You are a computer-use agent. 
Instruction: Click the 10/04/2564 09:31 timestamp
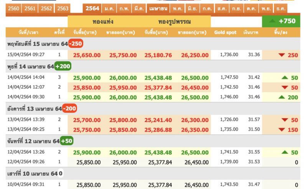(26, 184)
